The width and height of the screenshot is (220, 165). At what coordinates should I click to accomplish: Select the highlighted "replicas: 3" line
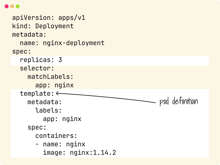[x=41, y=60]
